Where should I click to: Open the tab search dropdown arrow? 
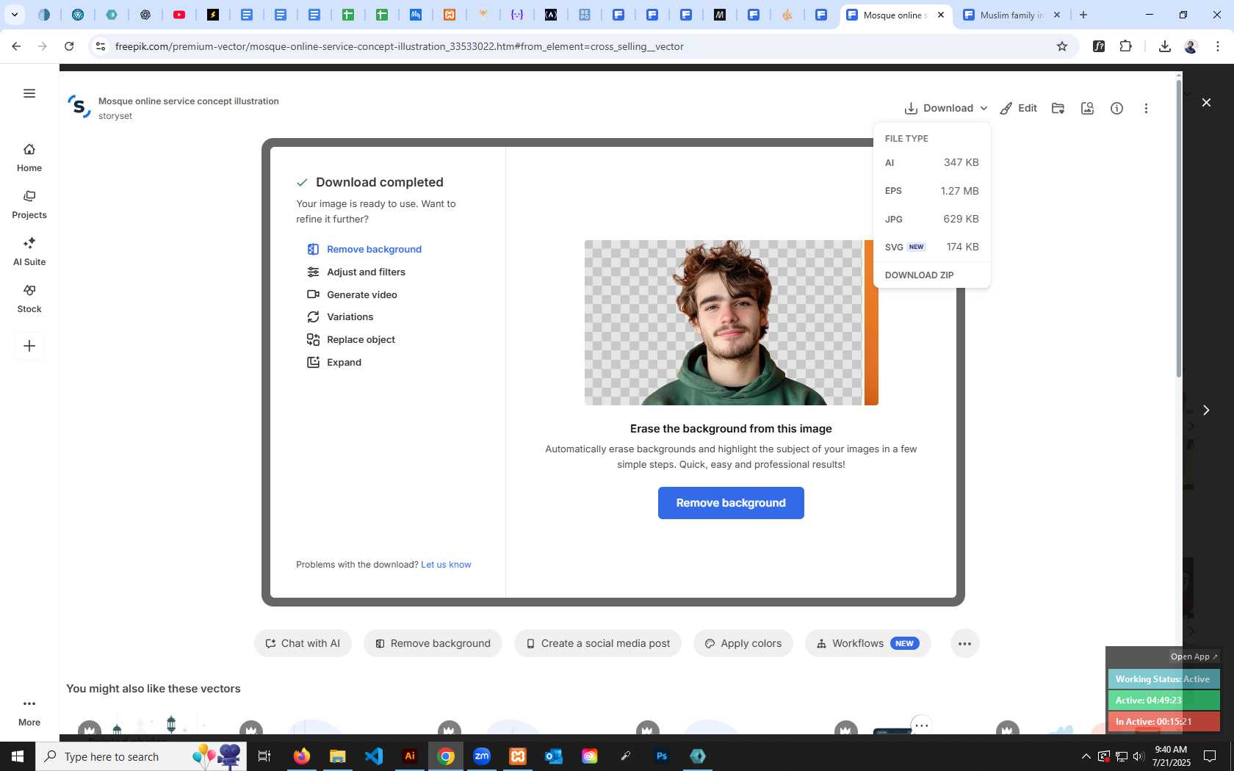[14, 15]
